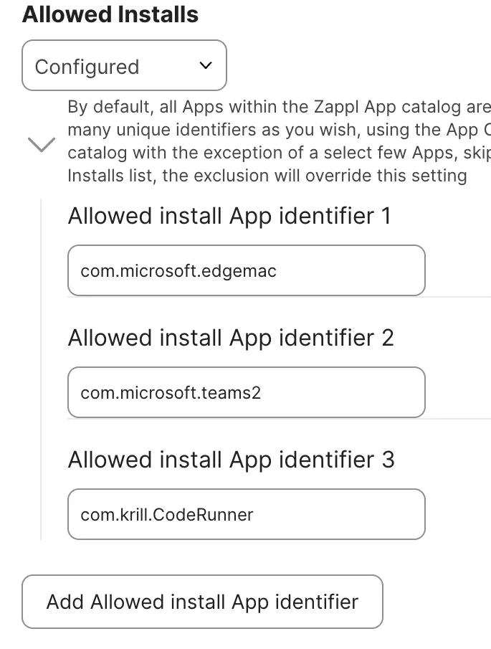
Task: Click the Allowed install App identifier 2 label
Action: click(x=231, y=338)
